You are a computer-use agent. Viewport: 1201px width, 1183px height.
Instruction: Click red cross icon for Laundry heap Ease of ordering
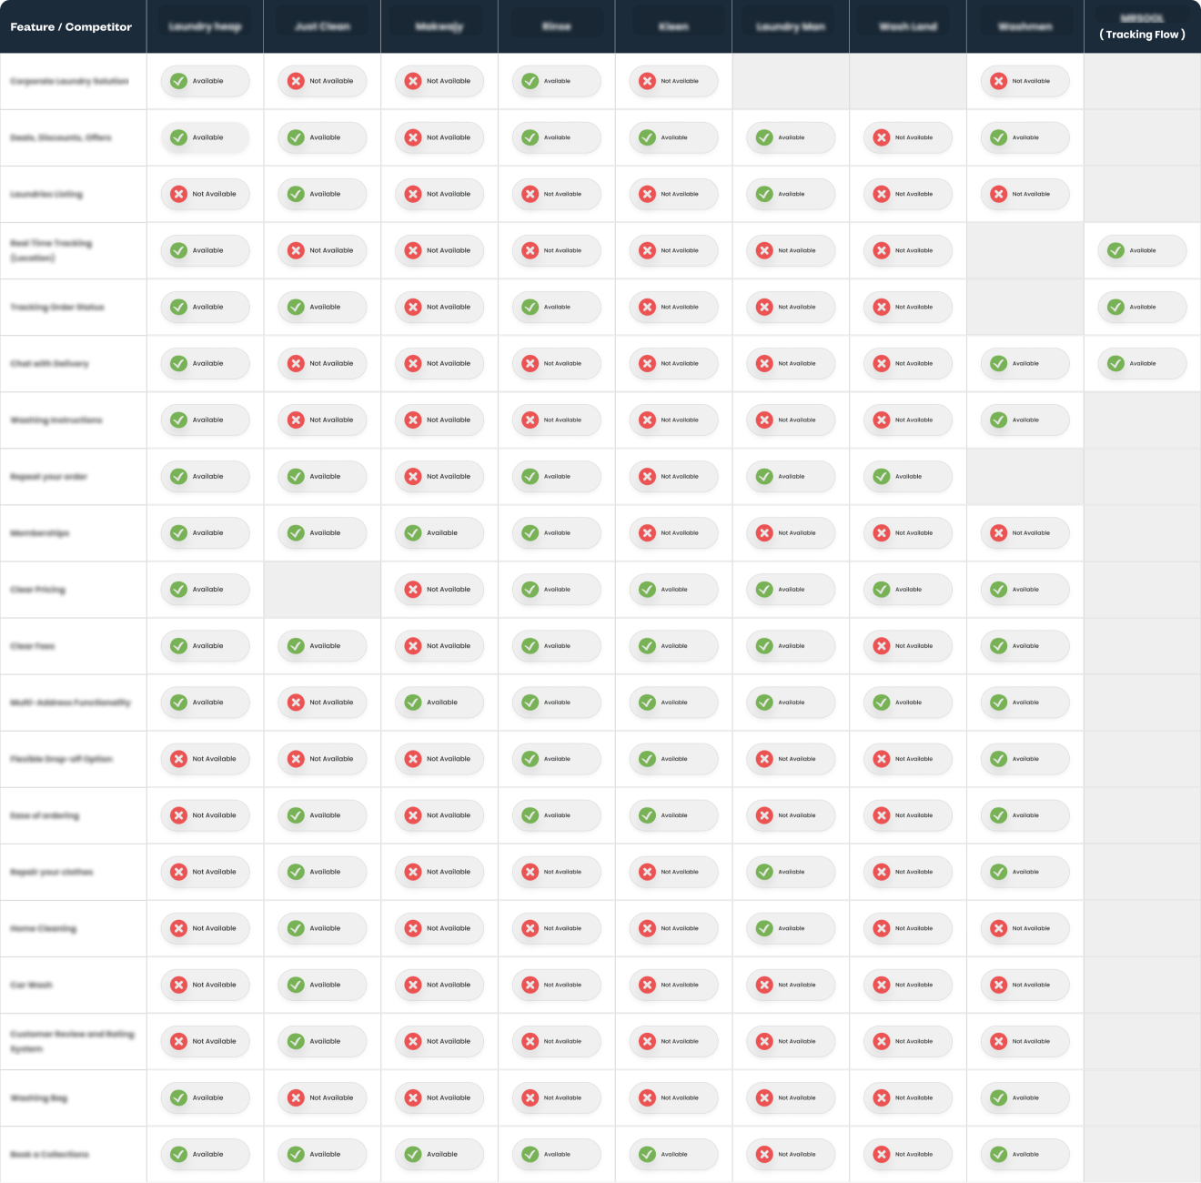(x=179, y=814)
